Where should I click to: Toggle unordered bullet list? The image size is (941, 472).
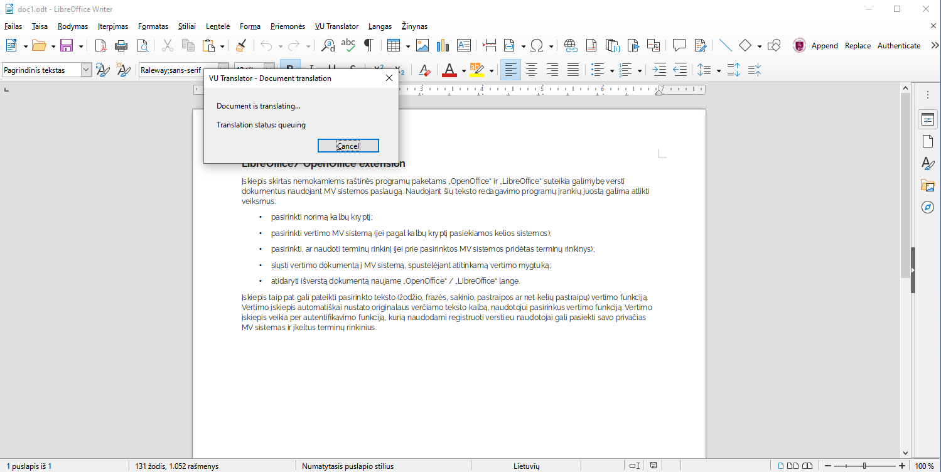pyautogui.click(x=598, y=70)
